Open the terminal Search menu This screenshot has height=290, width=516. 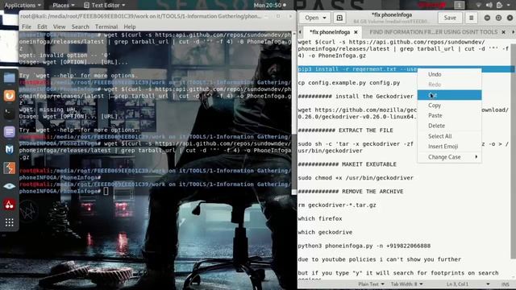pyautogui.click(x=81, y=27)
